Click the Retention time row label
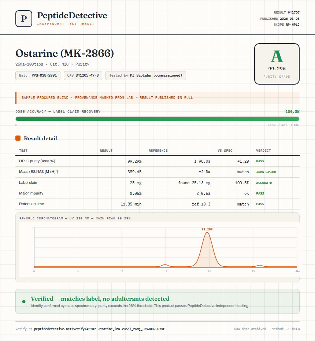315x341 pixels. pos(31,204)
